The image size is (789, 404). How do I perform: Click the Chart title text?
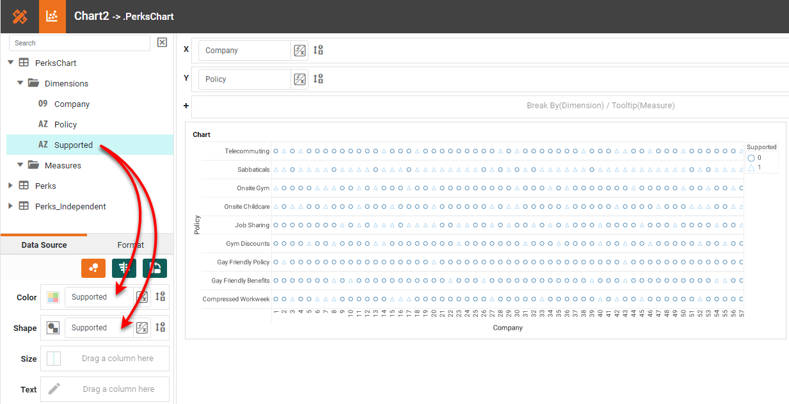202,134
